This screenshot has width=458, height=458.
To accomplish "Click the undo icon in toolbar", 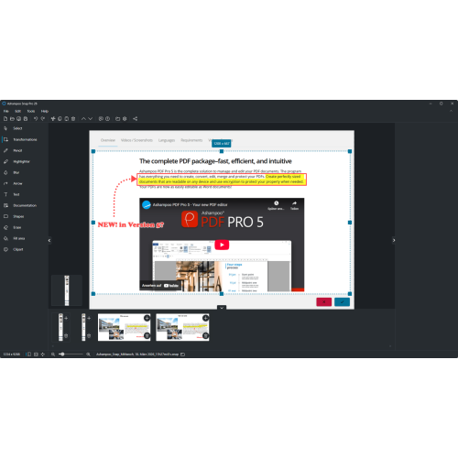I will [36, 118].
